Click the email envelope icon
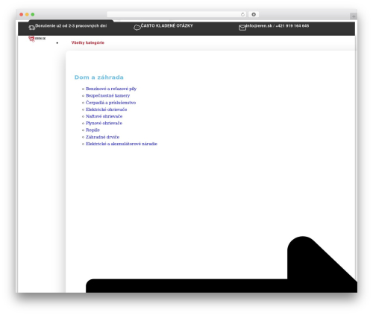The image size is (373, 315). click(242, 28)
